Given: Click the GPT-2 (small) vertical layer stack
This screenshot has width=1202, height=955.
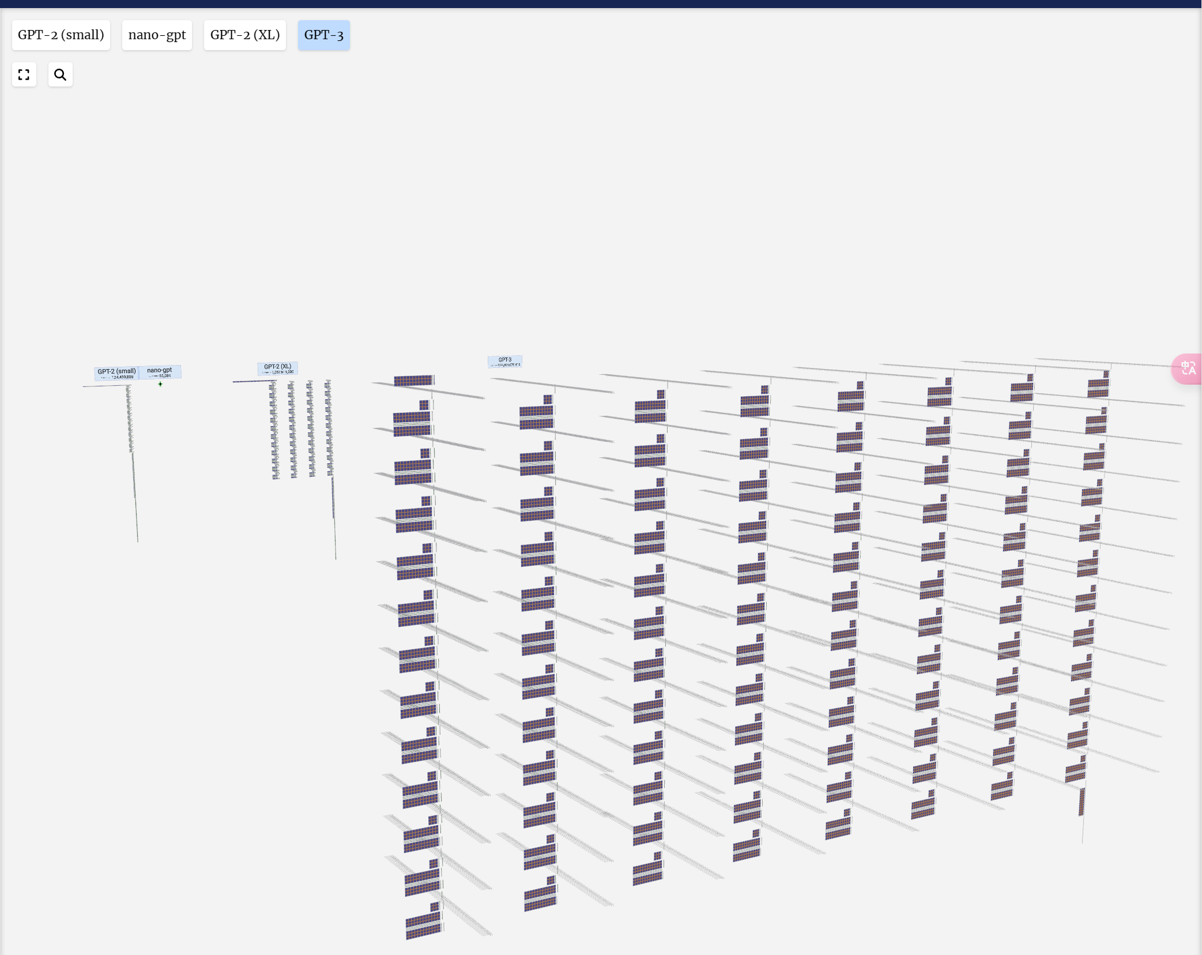Looking at the screenshot, I should click(130, 418).
